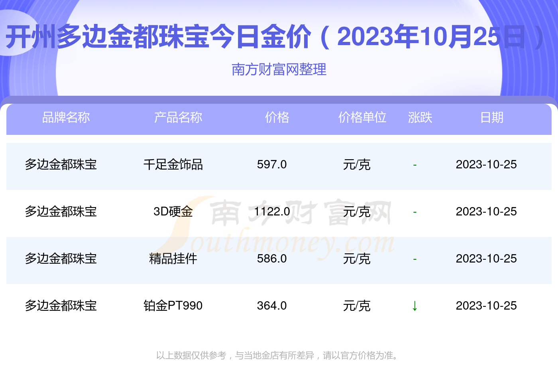
Task: Click the date 2023-10-25 in 精品挂件 row
Action: pyautogui.click(x=486, y=259)
